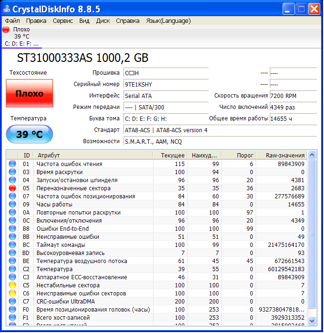This screenshot has height=333, width=324.
Task: Click the 39 °C temperature button
Action: coord(29,134)
